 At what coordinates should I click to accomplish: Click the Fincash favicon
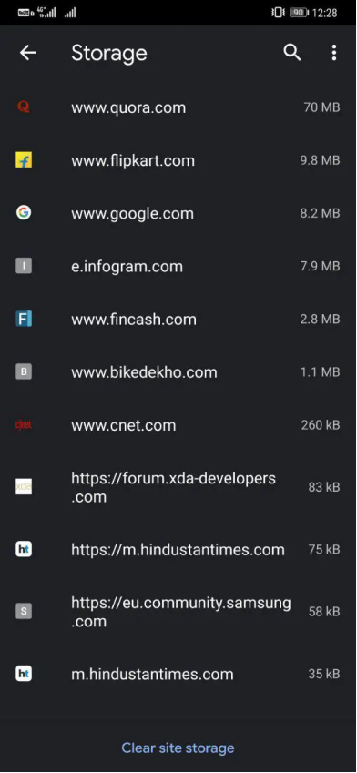click(x=24, y=319)
